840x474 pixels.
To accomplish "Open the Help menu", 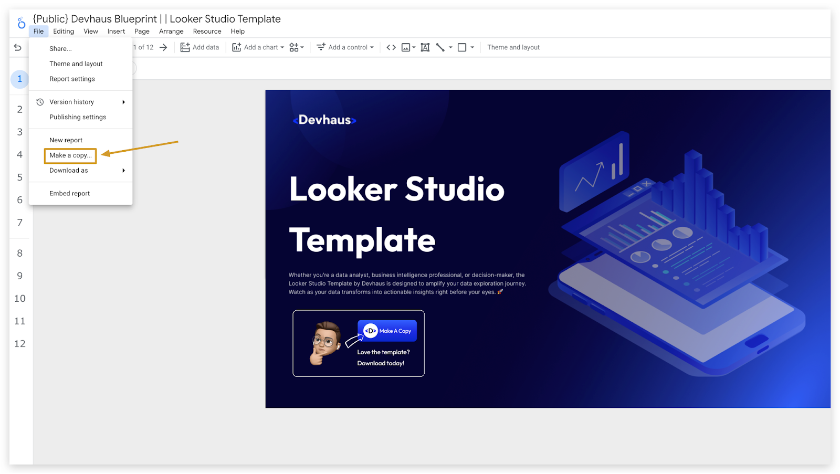I will 238,31.
